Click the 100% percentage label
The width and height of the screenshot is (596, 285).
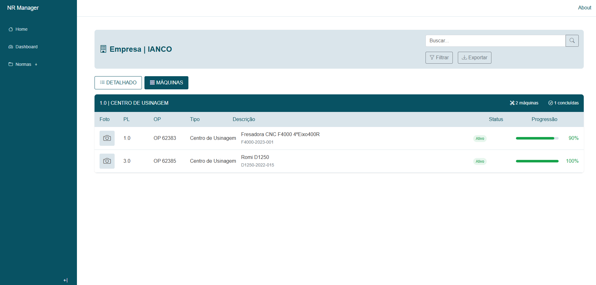point(572,161)
